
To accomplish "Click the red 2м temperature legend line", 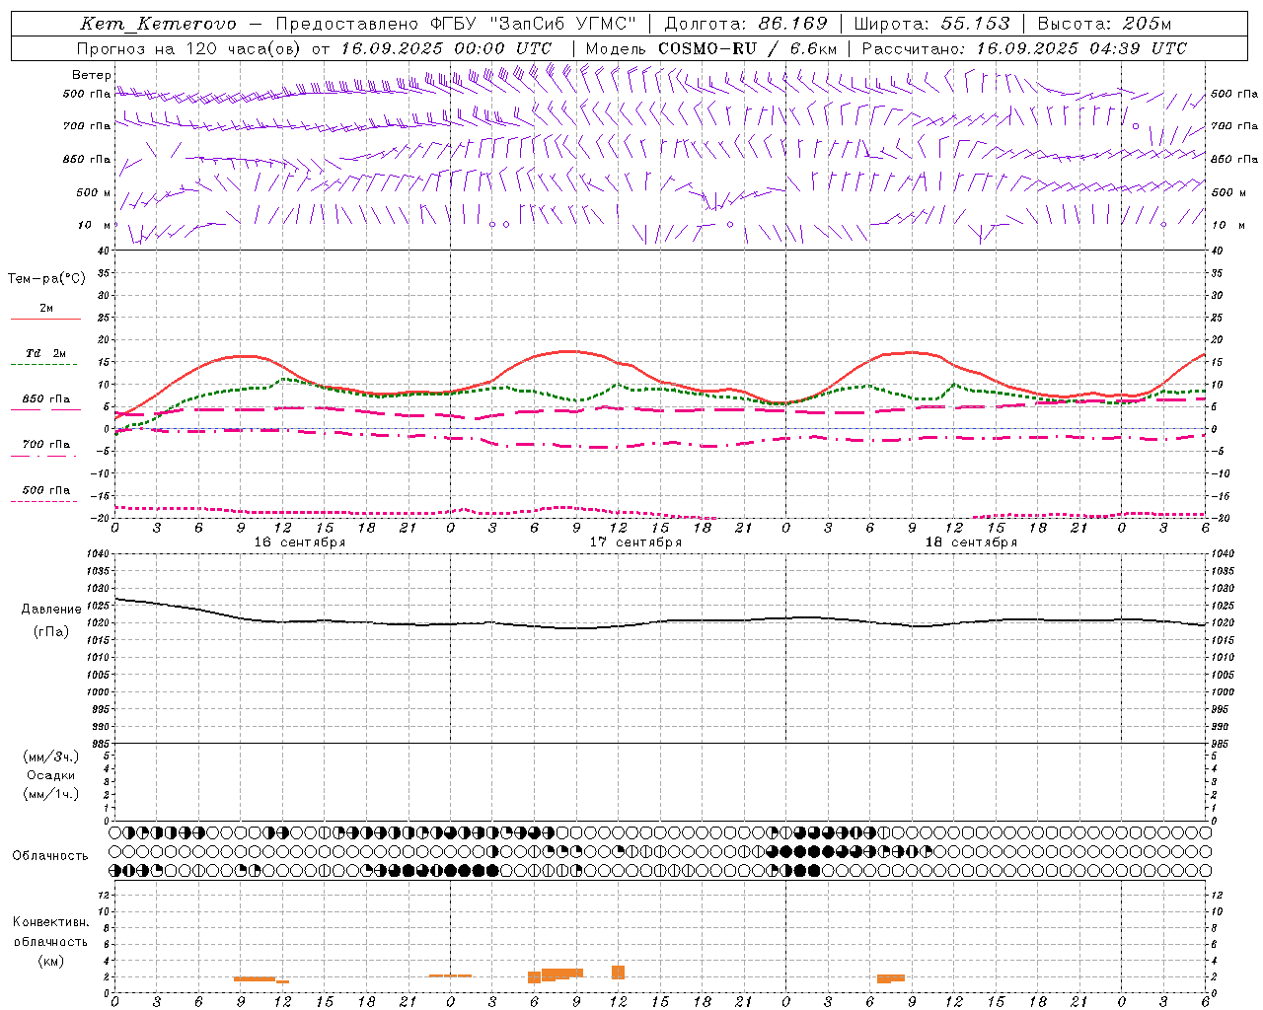I will [x=45, y=320].
